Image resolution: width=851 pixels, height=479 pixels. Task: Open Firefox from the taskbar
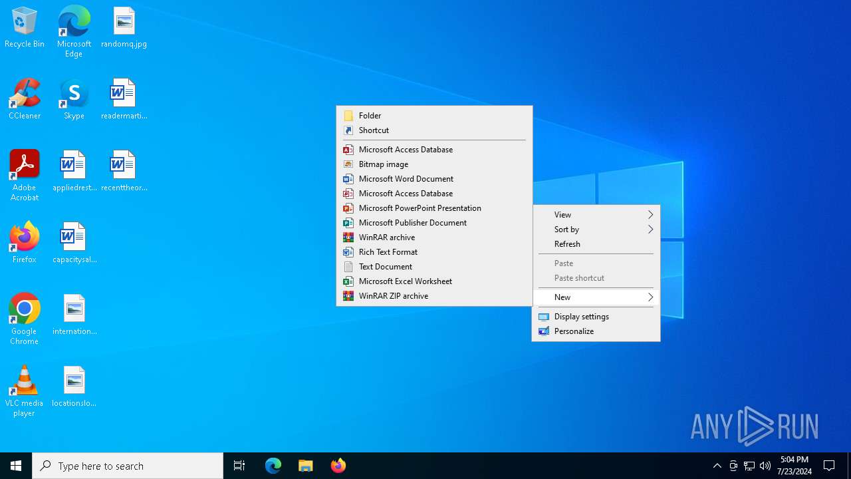338,466
